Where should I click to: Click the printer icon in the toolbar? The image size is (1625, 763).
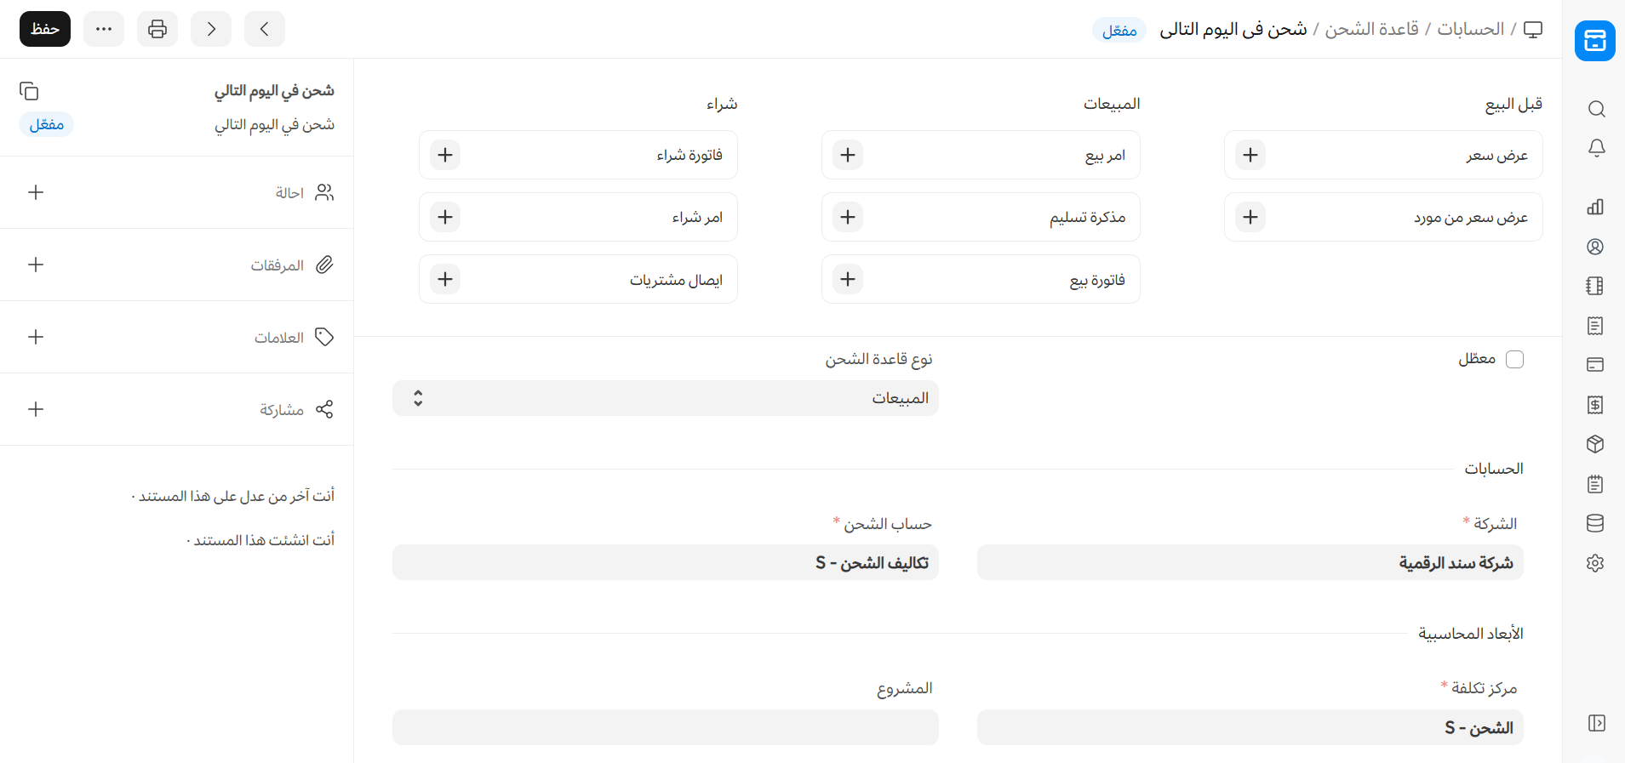tap(157, 29)
